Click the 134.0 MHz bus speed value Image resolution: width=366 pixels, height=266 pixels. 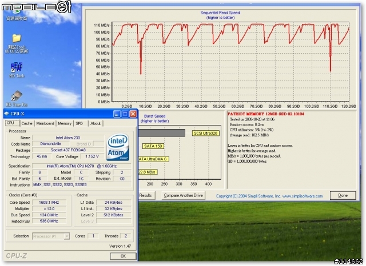pos(49,215)
